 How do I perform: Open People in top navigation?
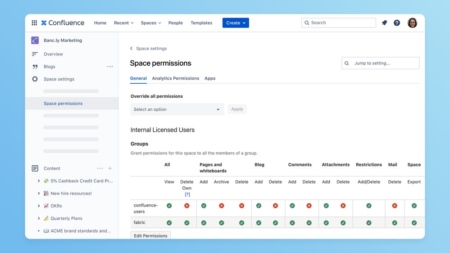point(176,23)
